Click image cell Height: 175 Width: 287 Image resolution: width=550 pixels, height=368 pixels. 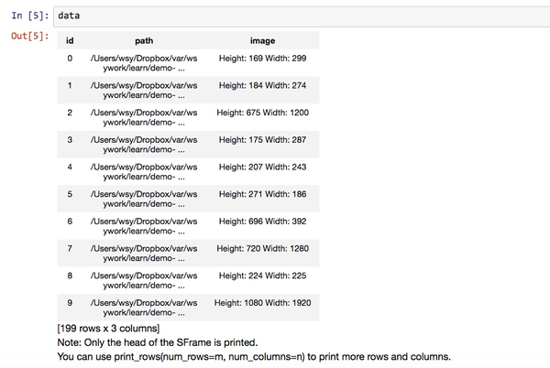pyautogui.click(x=262, y=140)
